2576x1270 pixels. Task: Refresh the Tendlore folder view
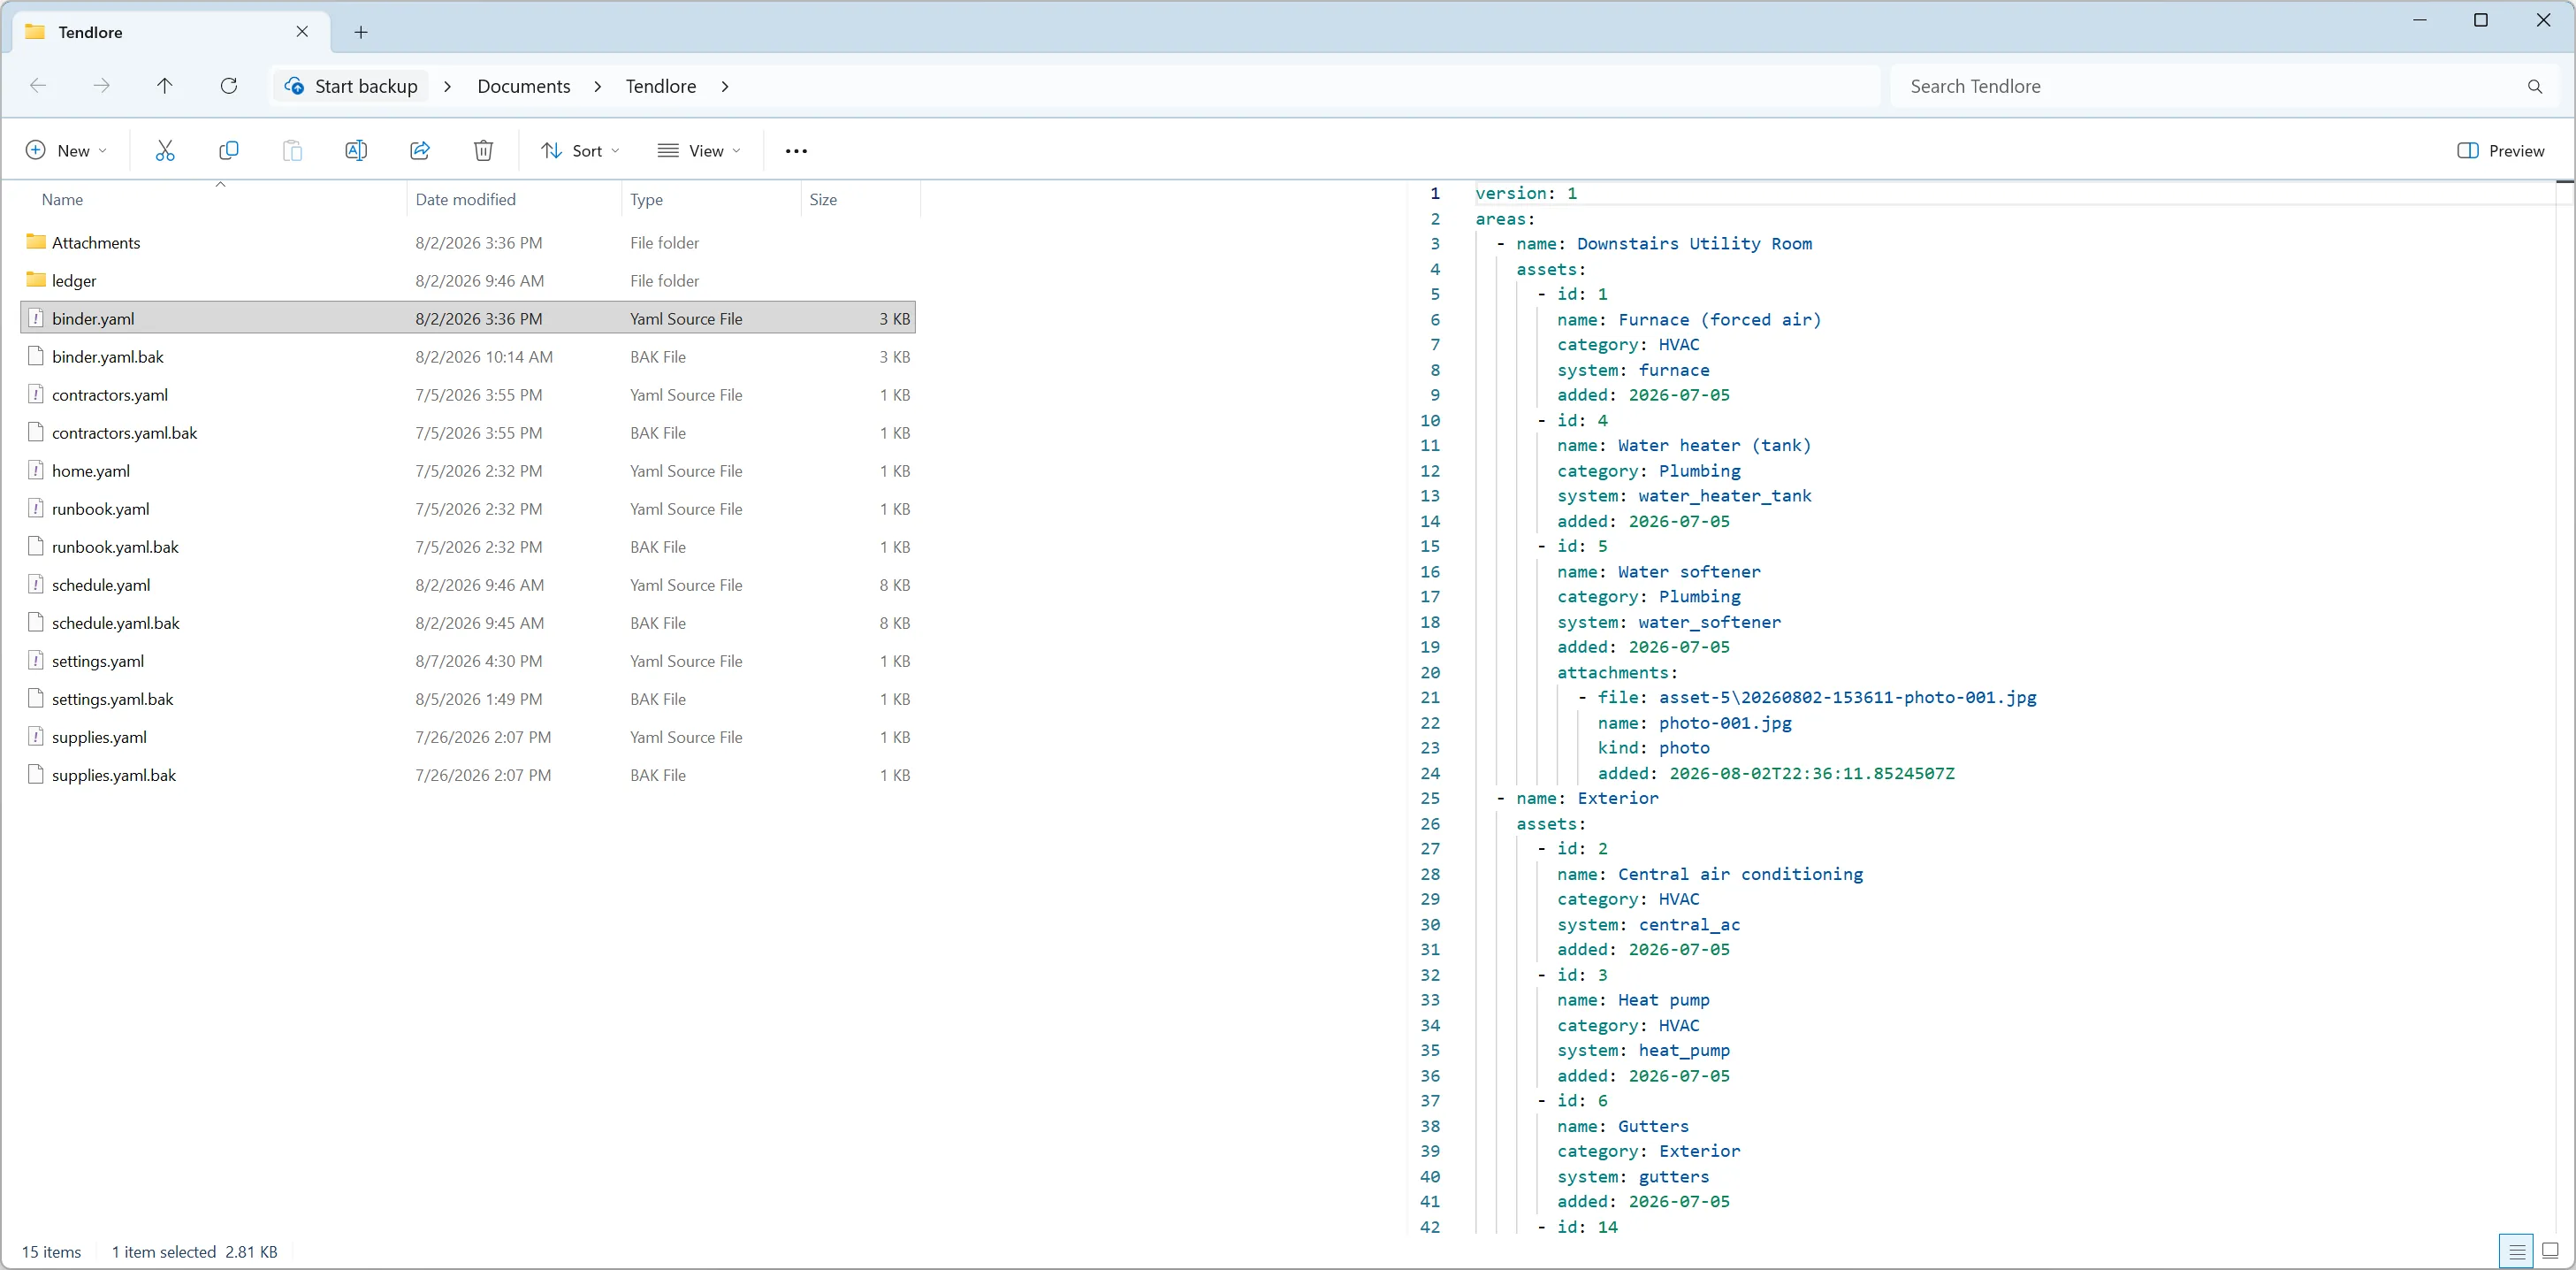[229, 86]
